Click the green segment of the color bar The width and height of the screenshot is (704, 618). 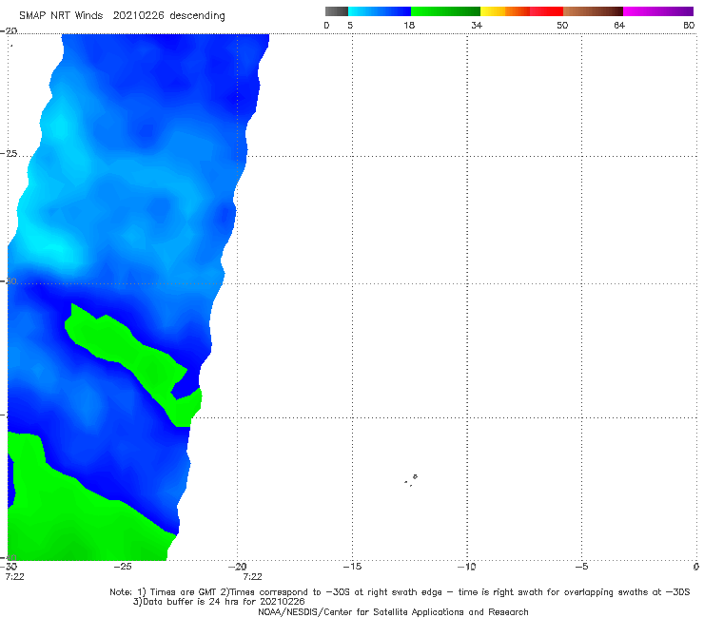(445, 11)
